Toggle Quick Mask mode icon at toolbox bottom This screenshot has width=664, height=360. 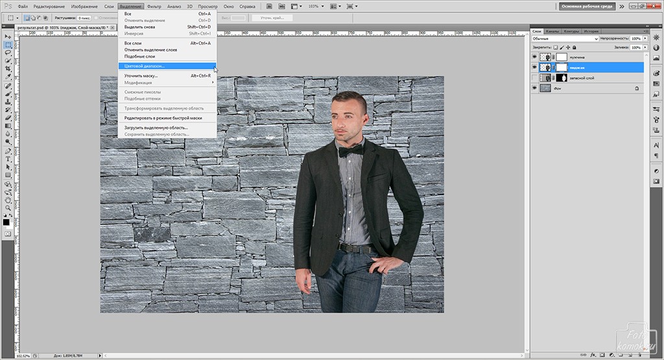(8, 234)
